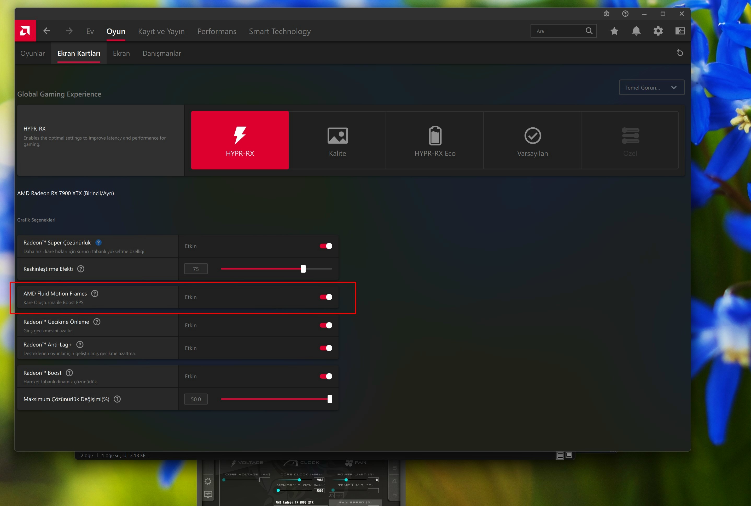
Task: Click Afterburner Memory Clock slider knob
Action: pos(278,491)
